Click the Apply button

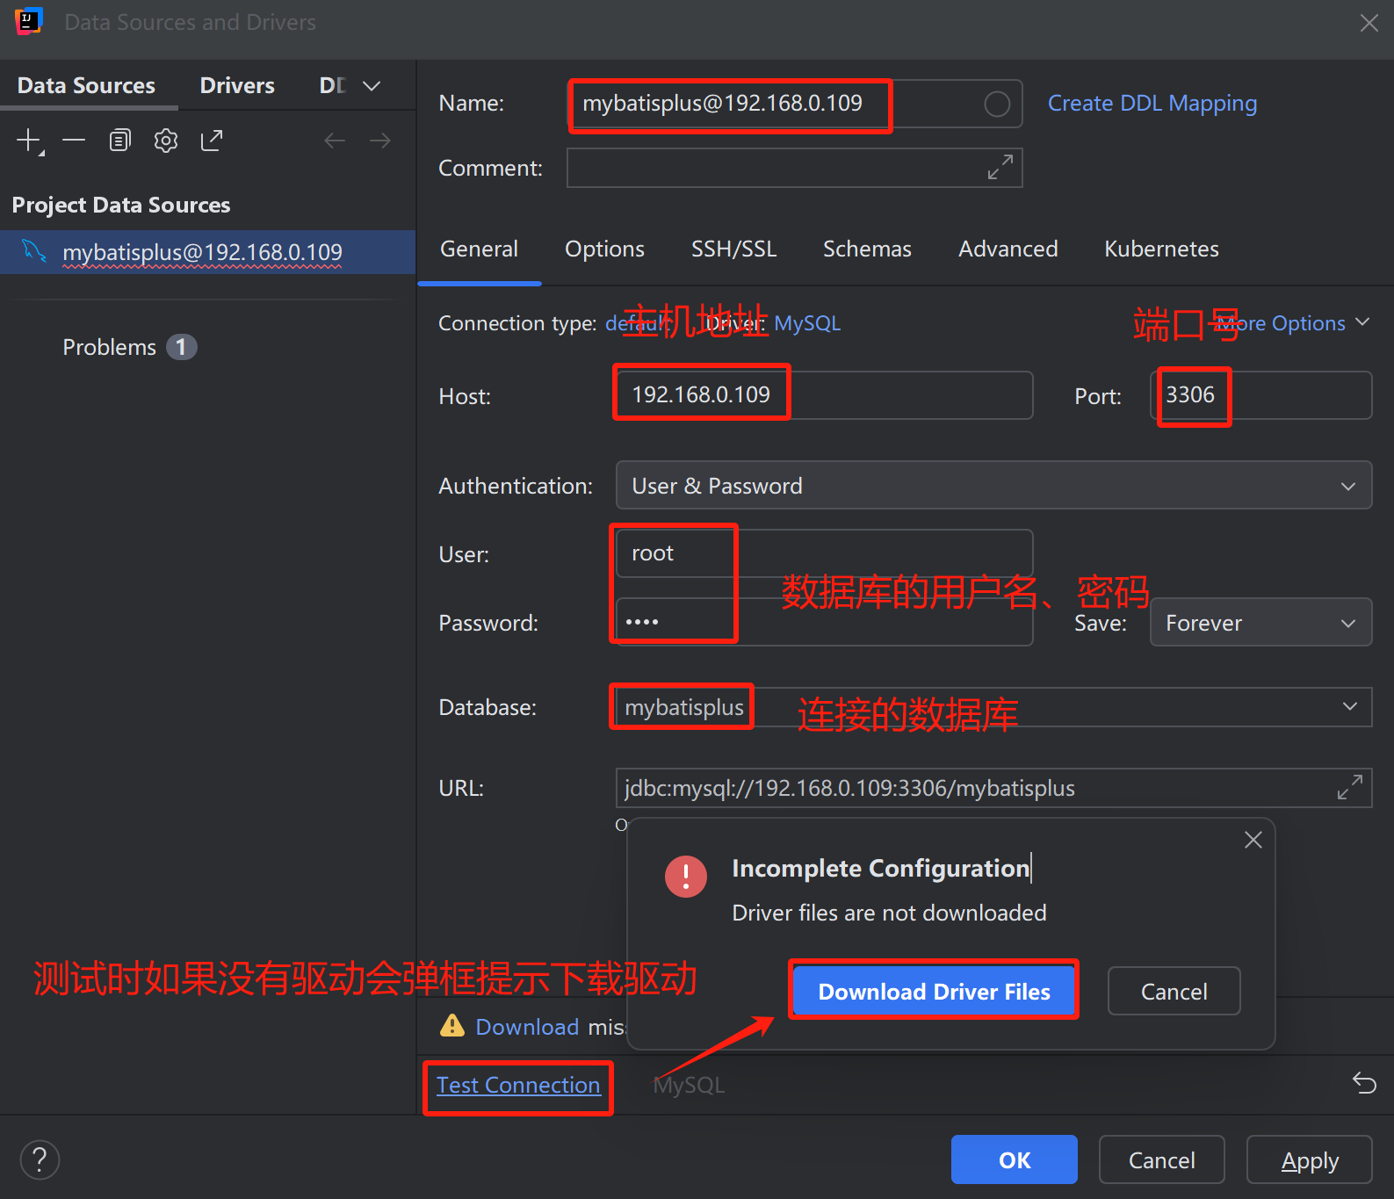pos(1309,1159)
